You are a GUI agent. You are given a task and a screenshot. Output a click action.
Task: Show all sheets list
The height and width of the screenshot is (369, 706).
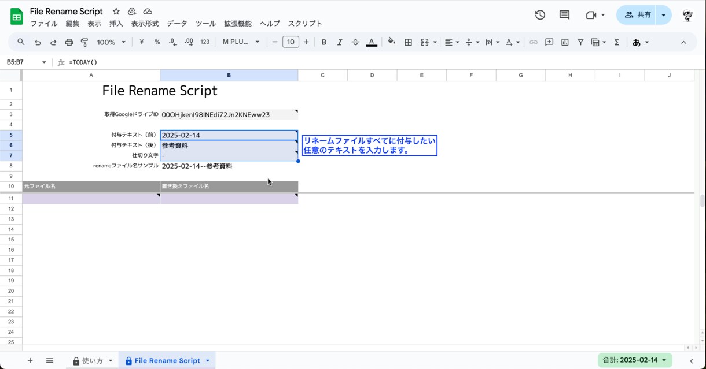pos(50,360)
